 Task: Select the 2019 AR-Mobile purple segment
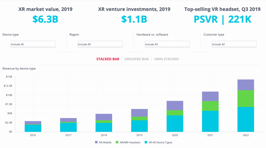139,113
